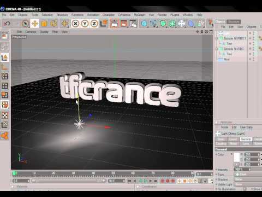Open the modeling array objects icon
This screenshot has height=197, width=262.
pyautogui.click(x=172, y=24)
